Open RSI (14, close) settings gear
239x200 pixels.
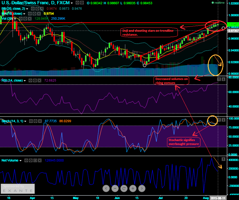[35, 80]
